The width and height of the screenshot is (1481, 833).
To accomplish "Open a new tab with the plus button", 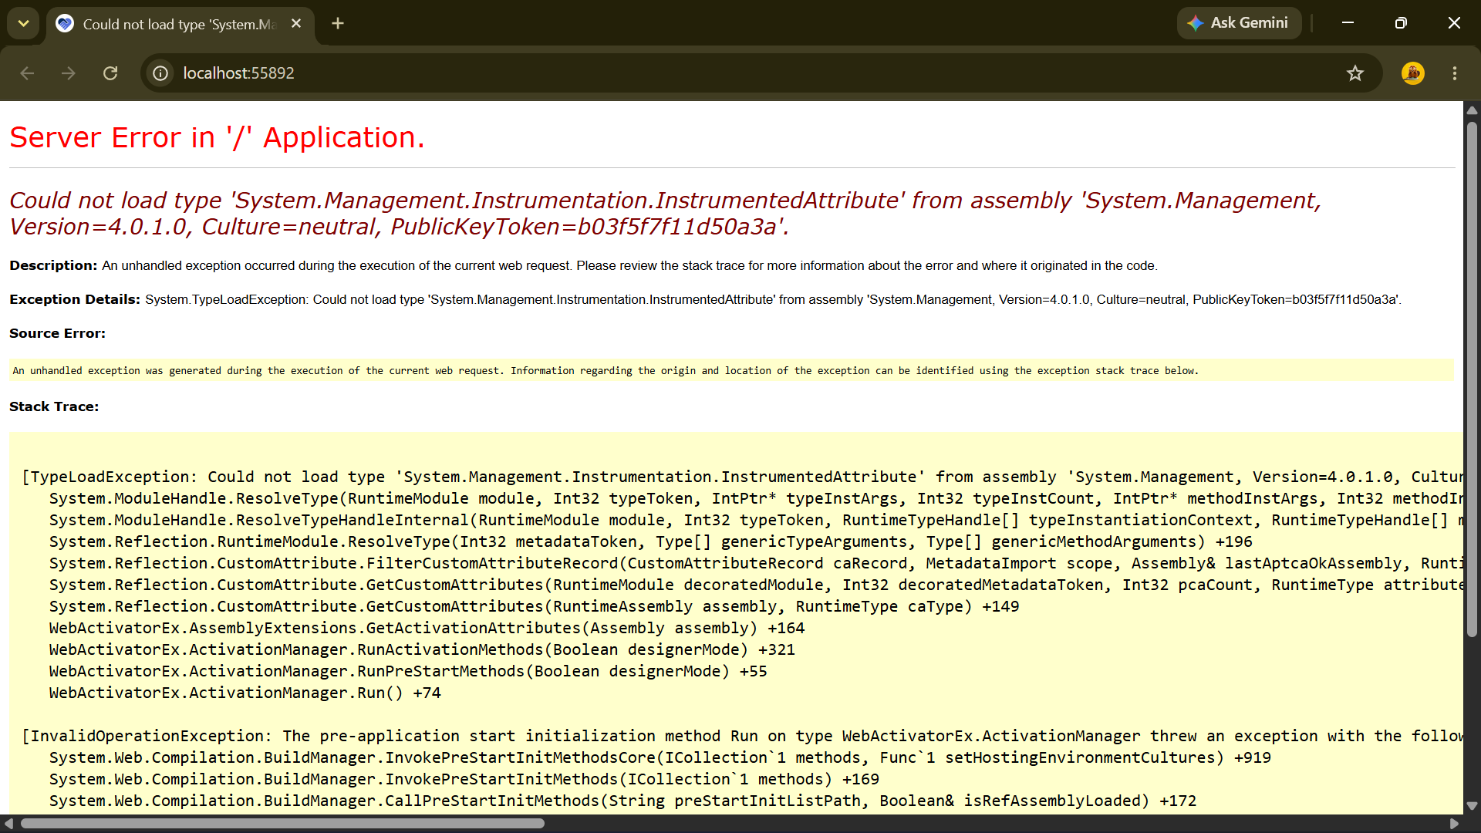I will (x=338, y=24).
